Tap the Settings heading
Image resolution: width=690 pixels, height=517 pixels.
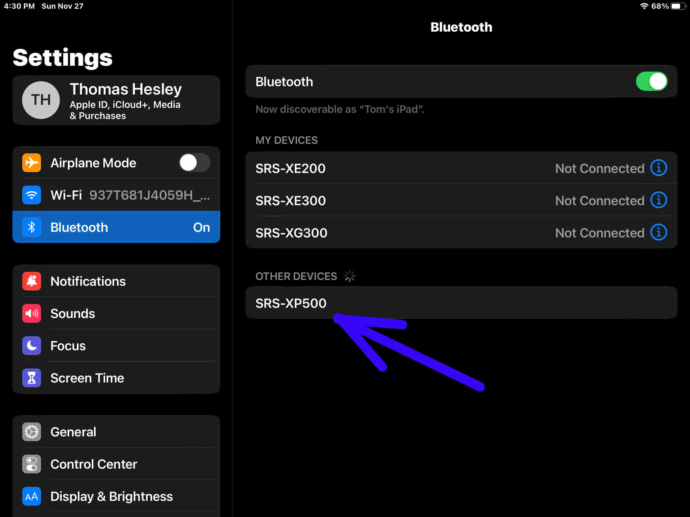[x=62, y=58]
